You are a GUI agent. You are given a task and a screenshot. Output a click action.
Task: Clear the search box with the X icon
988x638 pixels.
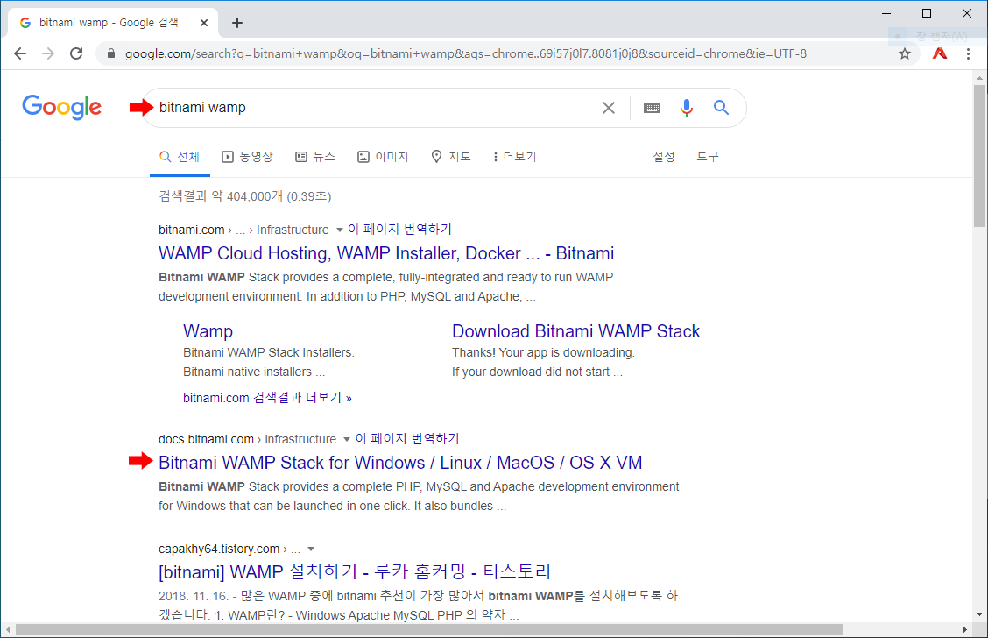(x=609, y=108)
